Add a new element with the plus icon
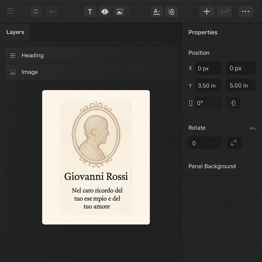Screen dimensions: 262x262 207,12
